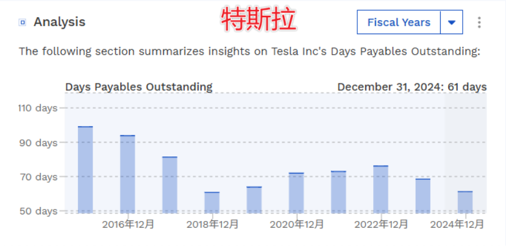Click the red 特斯拉 text

(x=258, y=20)
